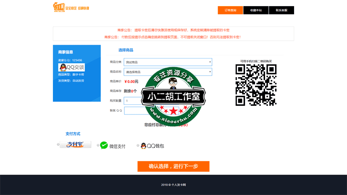Screen dimensions: 347x195
Task: Choose the QQ钱包 radio button
Action: click(138, 146)
